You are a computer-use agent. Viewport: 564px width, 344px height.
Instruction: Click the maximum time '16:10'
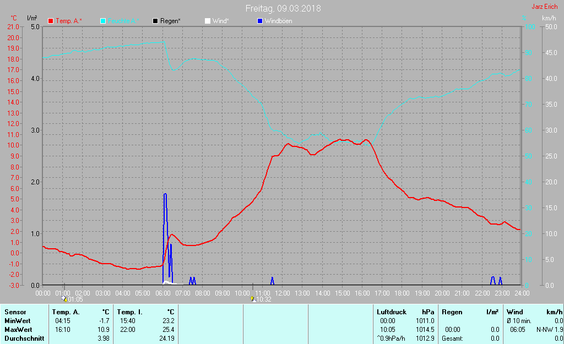coord(63,329)
